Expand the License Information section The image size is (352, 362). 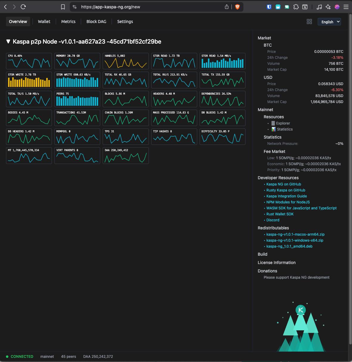pos(277,263)
